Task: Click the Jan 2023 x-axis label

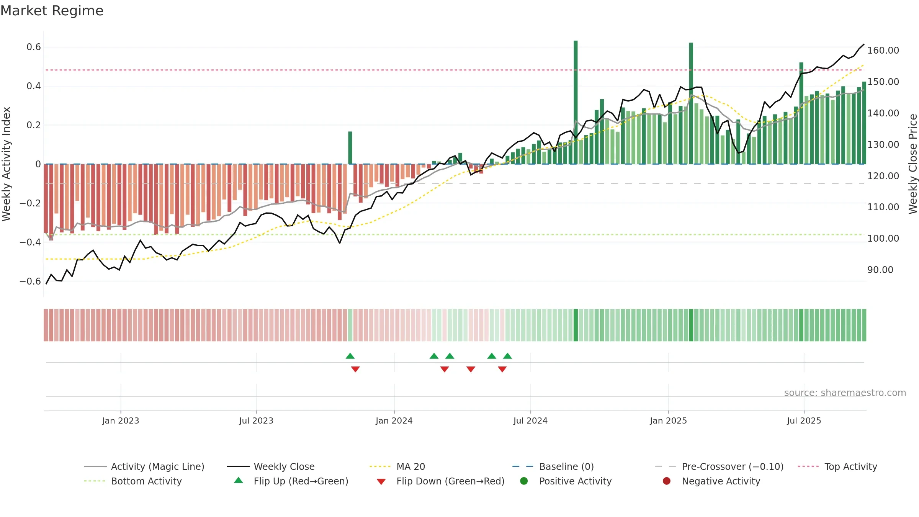Action: pyautogui.click(x=121, y=420)
